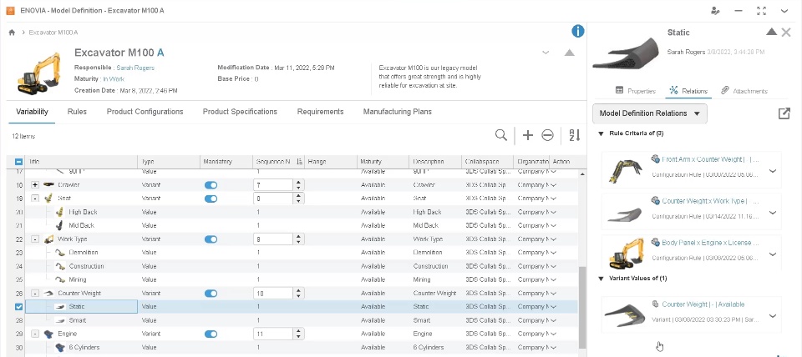The image size is (802, 357).
Task: Click the search magnifier icon
Action: [x=500, y=135]
